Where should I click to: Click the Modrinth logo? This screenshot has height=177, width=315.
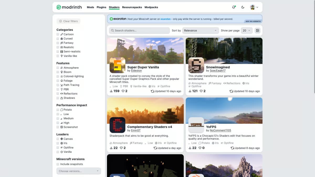[69, 7]
